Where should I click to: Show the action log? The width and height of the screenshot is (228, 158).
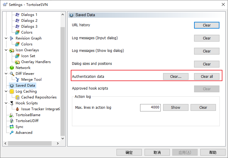[x=175, y=108]
